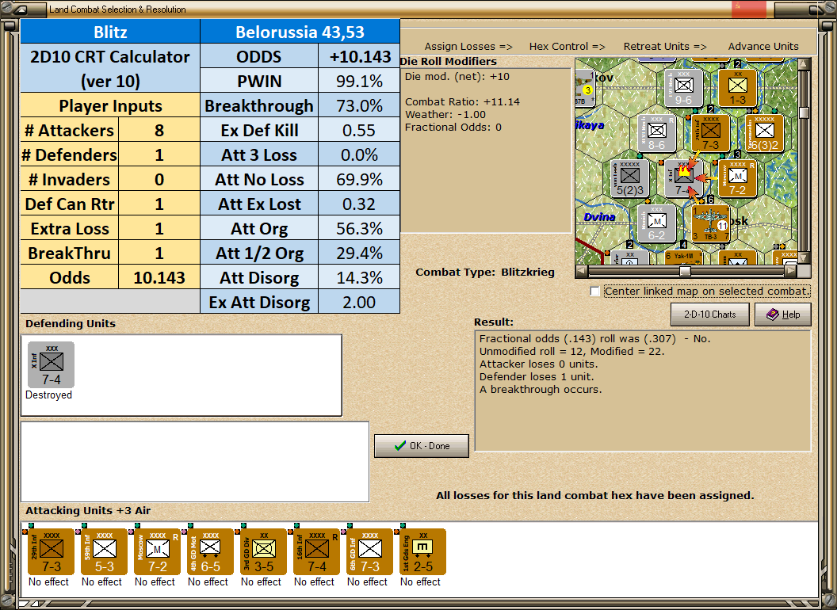Confirm with the OK - Done button

[422, 446]
